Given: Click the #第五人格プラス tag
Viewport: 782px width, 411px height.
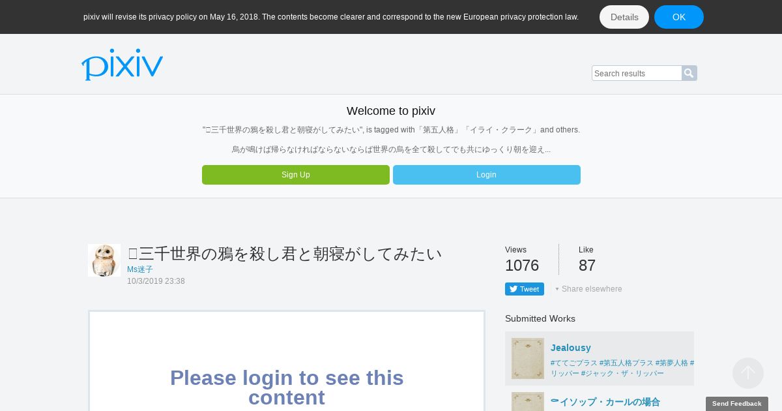Looking at the screenshot, I should (626, 363).
